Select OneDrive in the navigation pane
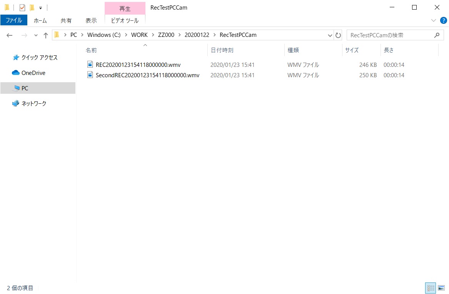Screen dimensions: 449x294 33,73
